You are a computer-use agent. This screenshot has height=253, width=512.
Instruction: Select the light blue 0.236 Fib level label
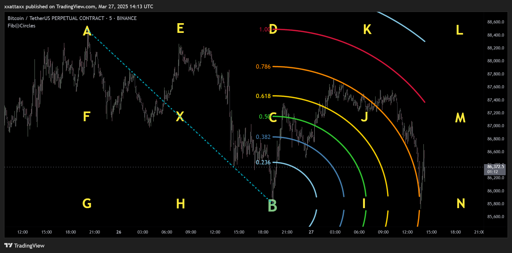(x=263, y=162)
